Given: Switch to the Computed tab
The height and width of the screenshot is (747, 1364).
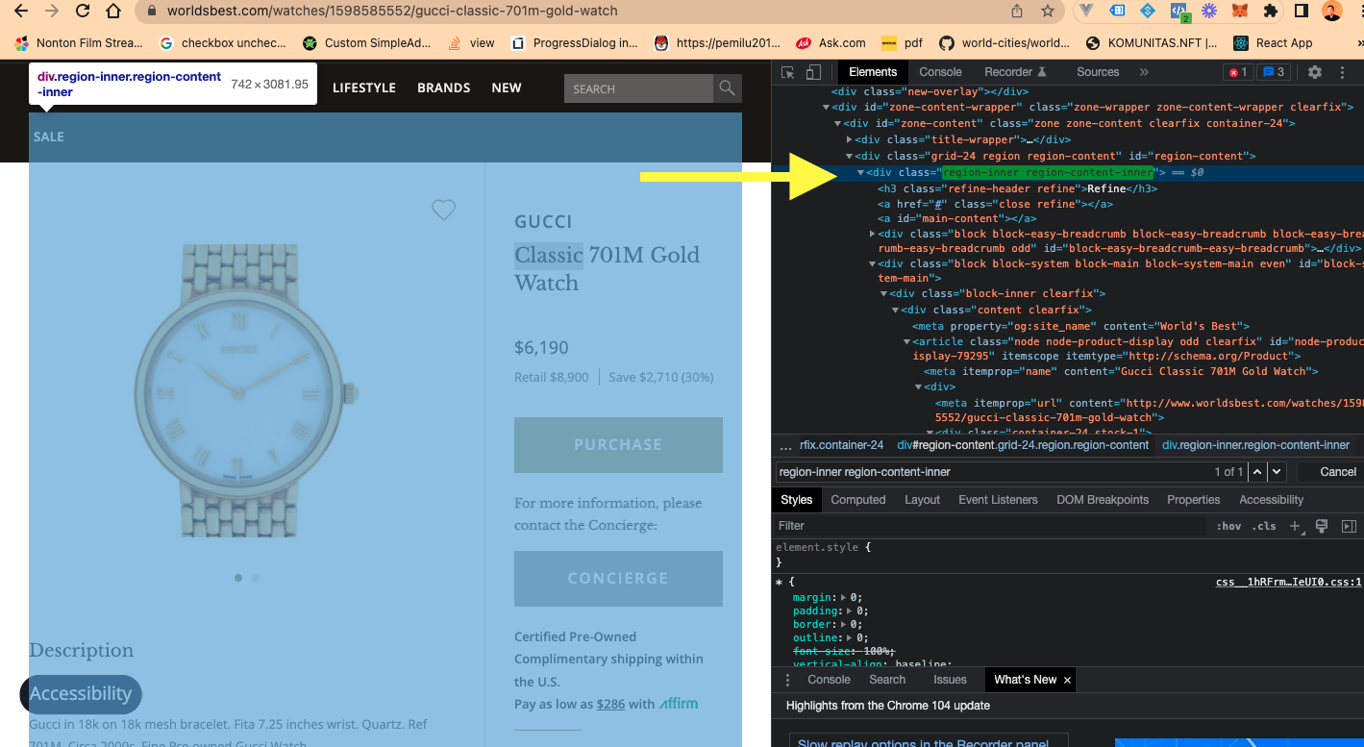Looking at the screenshot, I should [858, 500].
